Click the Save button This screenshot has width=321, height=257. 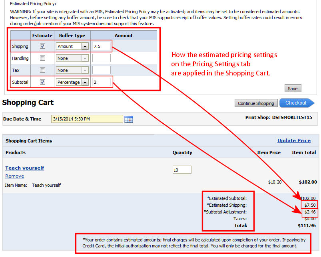(293, 88)
